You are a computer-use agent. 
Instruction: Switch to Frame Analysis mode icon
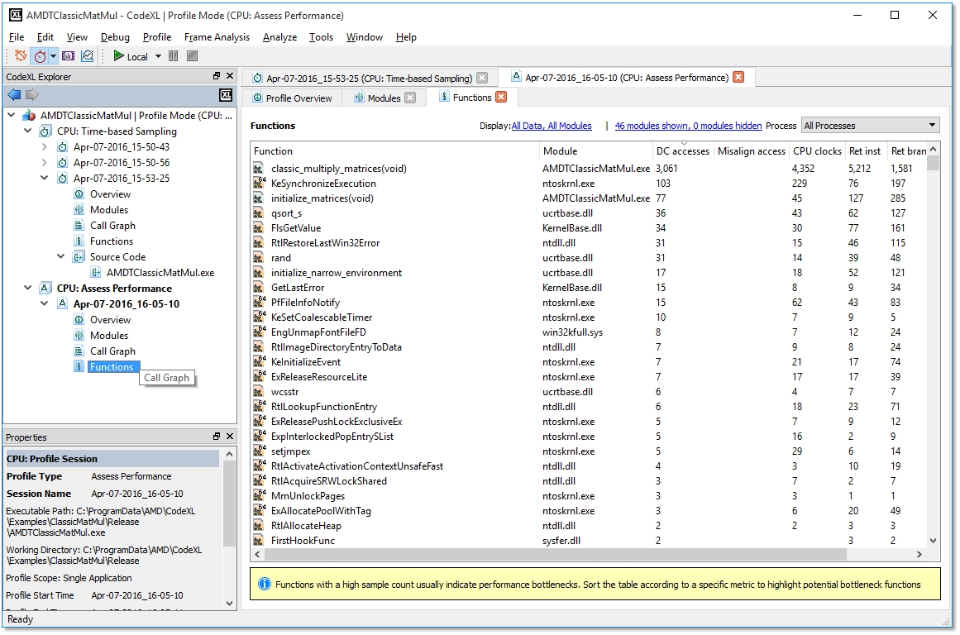tap(68, 56)
